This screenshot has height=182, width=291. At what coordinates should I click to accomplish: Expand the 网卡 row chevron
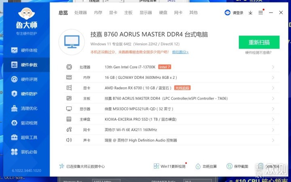tap(273, 130)
